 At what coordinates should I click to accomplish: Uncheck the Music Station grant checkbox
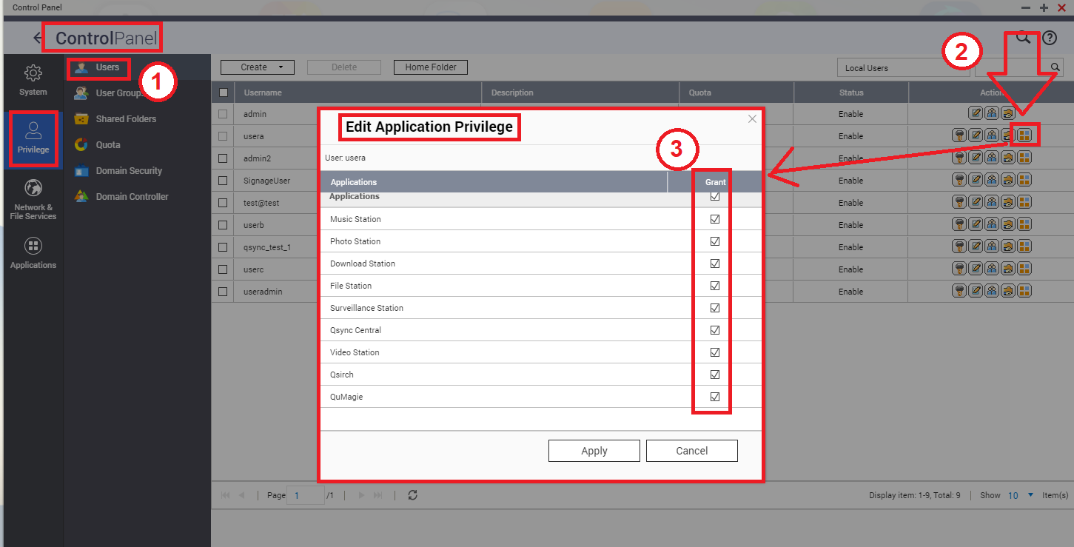tap(713, 218)
